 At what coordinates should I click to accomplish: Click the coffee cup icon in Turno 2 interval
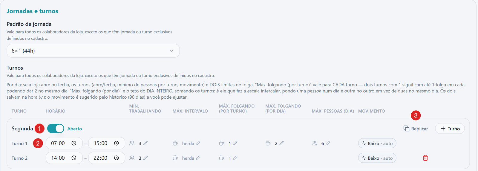click(x=175, y=158)
